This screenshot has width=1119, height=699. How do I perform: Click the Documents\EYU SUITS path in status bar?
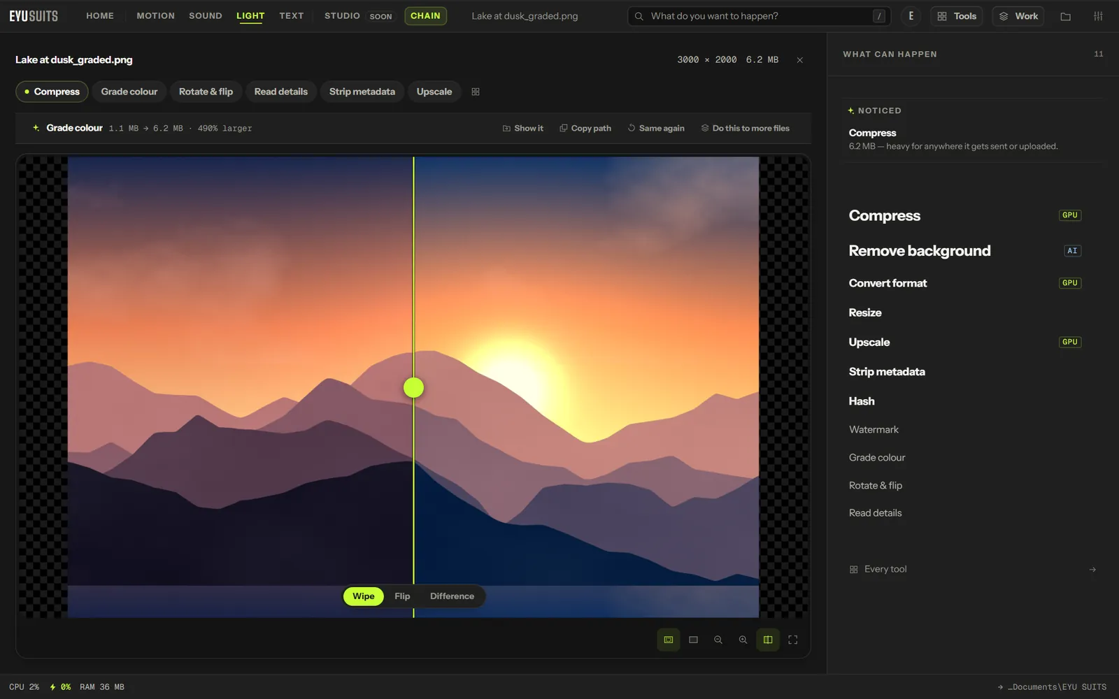coord(1053,687)
